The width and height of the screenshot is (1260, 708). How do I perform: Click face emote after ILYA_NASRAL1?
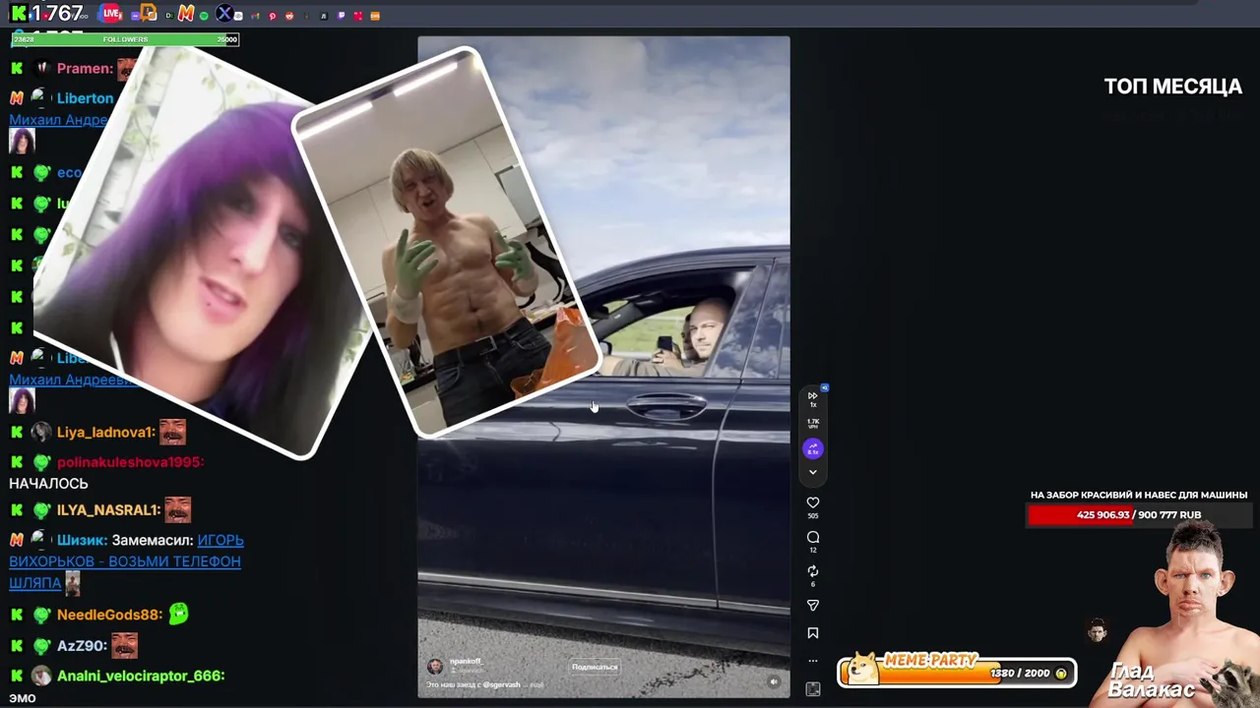177,509
